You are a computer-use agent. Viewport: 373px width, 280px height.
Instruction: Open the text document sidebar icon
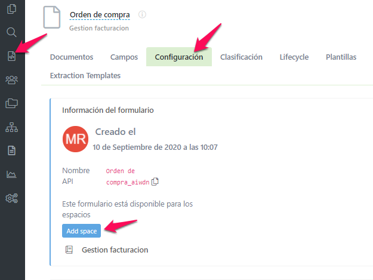click(11, 150)
